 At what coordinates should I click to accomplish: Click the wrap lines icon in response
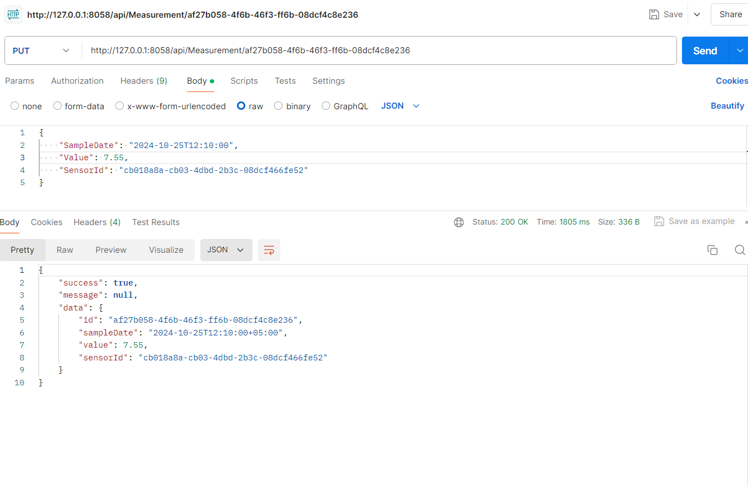click(x=269, y=250)
